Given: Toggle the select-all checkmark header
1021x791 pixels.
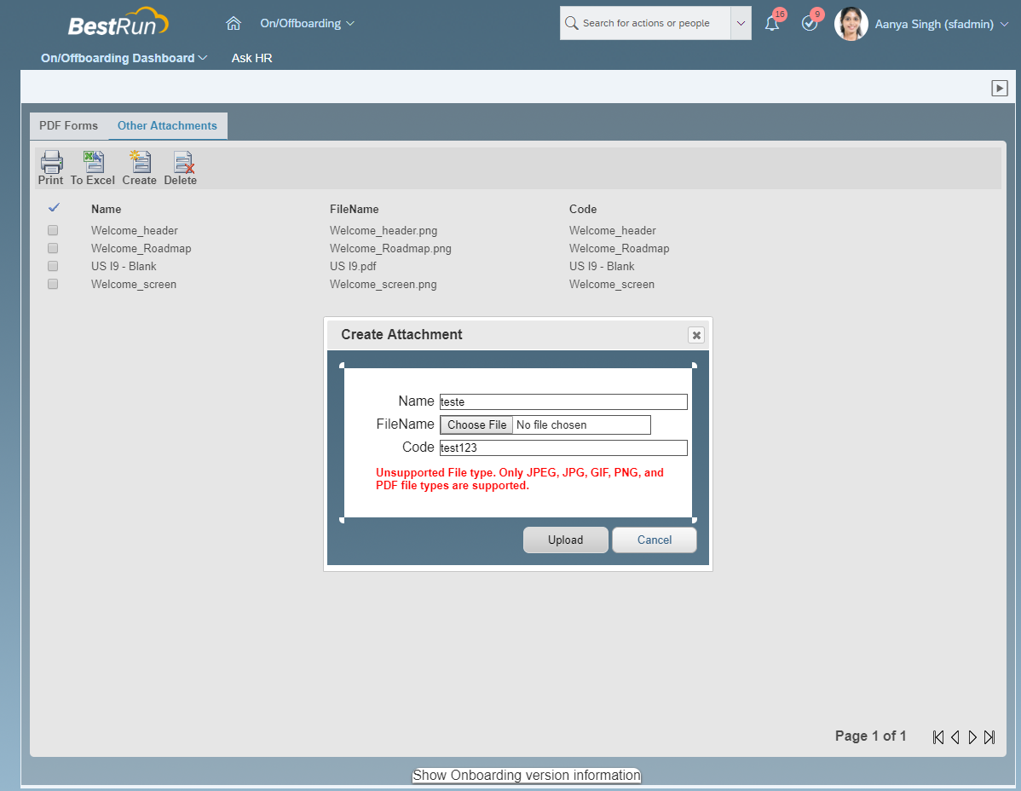Looking at the screenshot, I should pyautogui.click(x=54, y=208).
